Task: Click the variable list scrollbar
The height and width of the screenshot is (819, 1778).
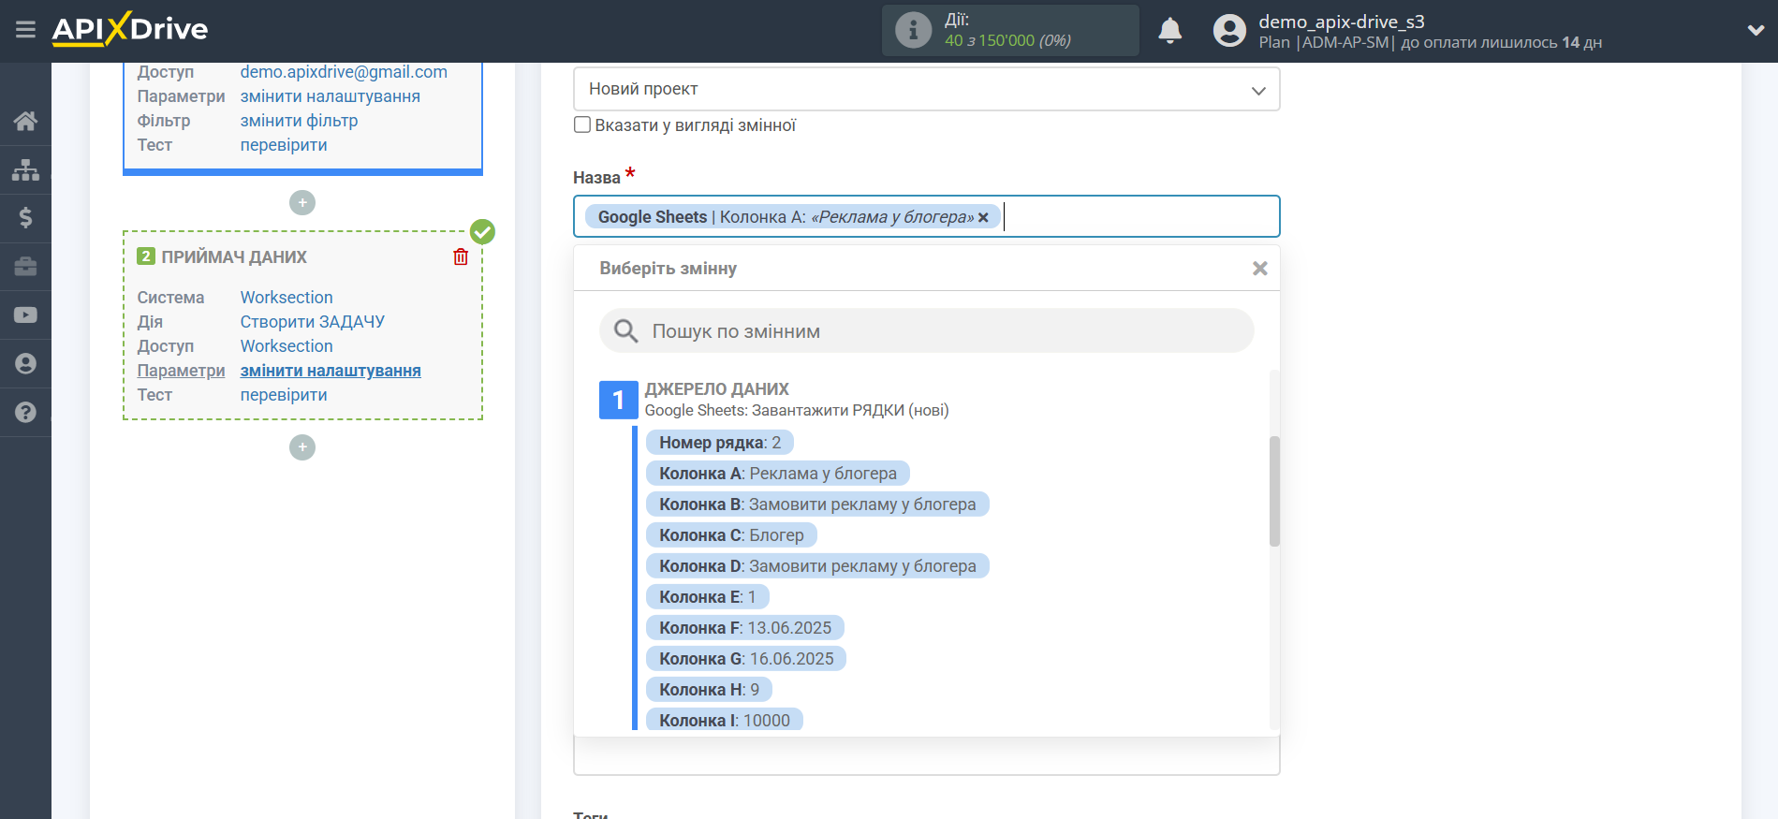Action: click(x=1274, y=490)
